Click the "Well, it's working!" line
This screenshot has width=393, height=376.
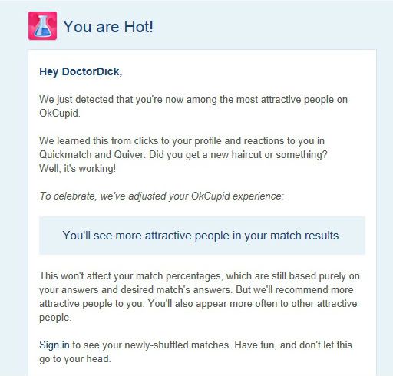78,169
